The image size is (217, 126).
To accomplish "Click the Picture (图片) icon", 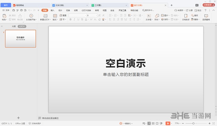I will click(163, 15).
